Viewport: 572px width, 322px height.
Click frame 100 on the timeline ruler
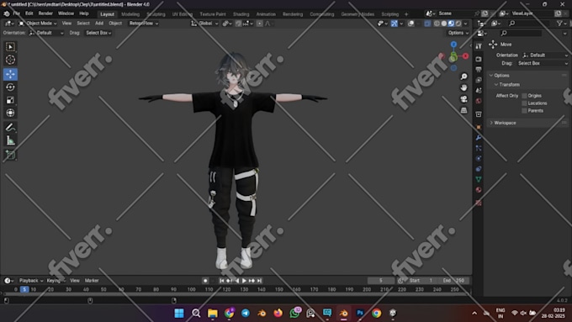[192, 289]
